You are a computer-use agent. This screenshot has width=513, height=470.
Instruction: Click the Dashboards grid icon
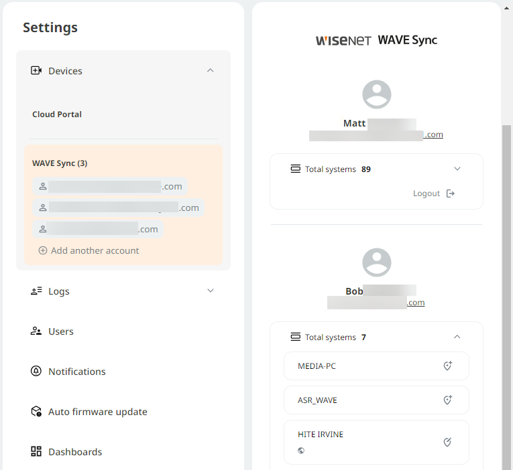[x=36, y=451]
